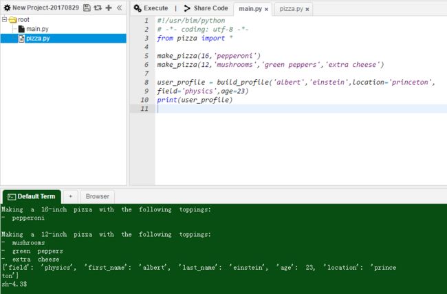This screenshot has height=294, width=447.
Task: Click 'Making a 16-inch pizza' terminal output line
Action: 106,209
